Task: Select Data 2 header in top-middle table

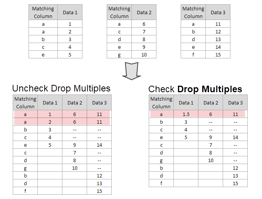Action: tap(144, 12)
